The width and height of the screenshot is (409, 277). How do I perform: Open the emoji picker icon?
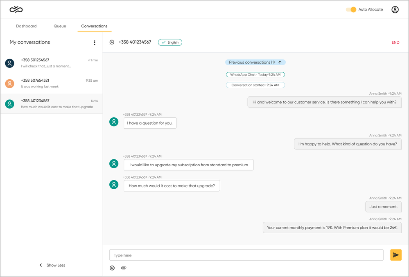pos(112,268)
